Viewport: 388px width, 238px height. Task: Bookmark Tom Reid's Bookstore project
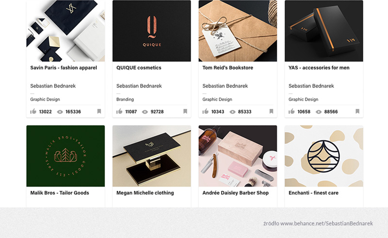[271, 111]
